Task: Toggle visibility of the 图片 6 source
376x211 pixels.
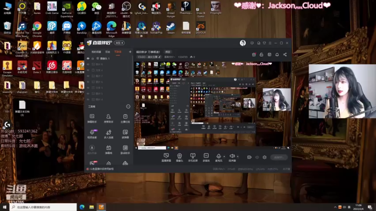Action: 88,82
